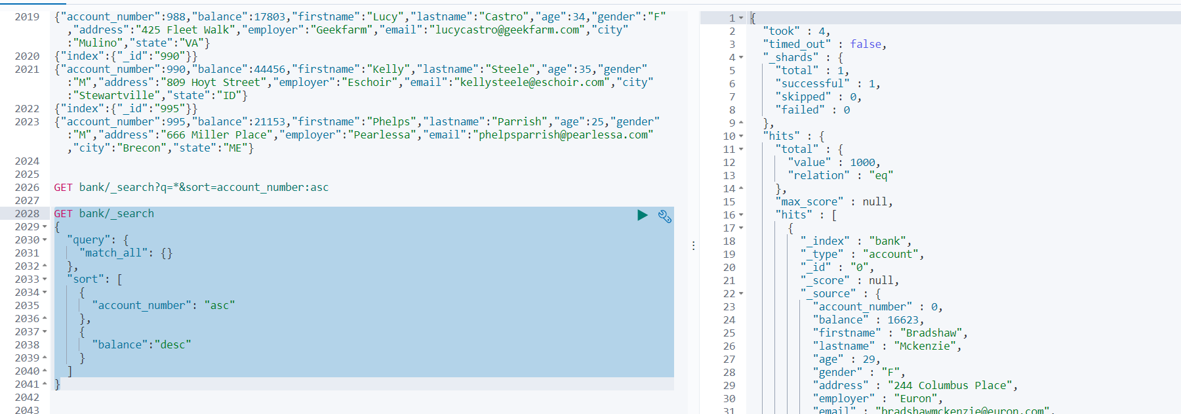Collapse the balance object at line 2037

pyautogui.click(x=45, y=332)
